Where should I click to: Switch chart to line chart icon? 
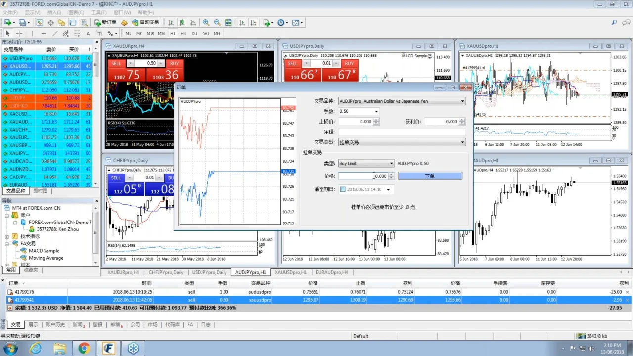pyautogui.click(x=193, y=22)
